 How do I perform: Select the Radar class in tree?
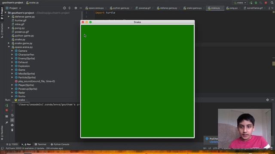21,92
